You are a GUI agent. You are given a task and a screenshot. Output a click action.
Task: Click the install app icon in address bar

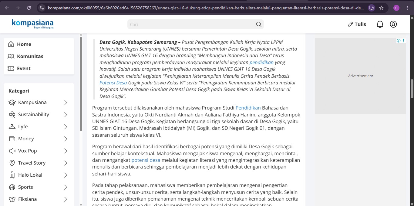point(372,8)
